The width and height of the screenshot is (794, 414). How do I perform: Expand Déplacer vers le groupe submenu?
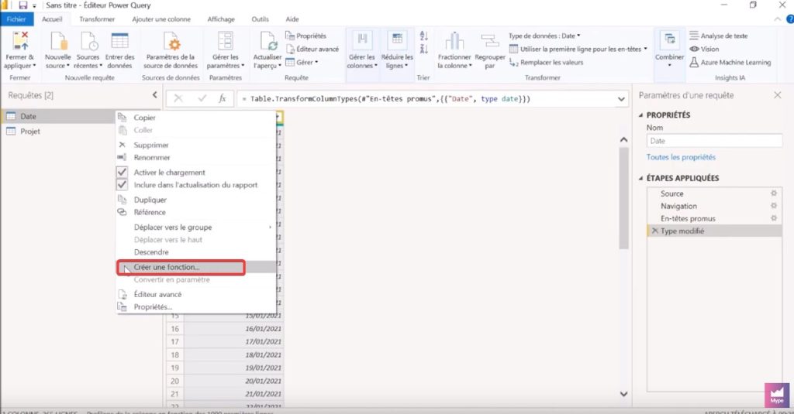(x=270, y=228)
